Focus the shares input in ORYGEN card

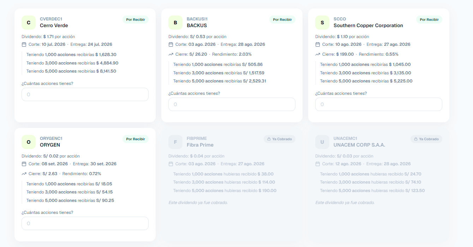(85, 223)
